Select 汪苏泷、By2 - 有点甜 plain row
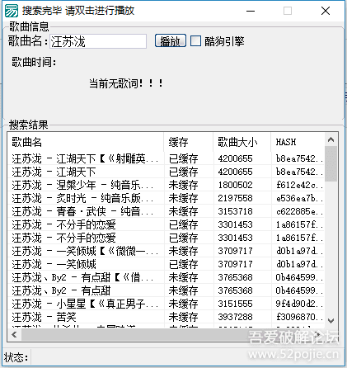This screenshot has width=347, height=368. pos(166,290)
